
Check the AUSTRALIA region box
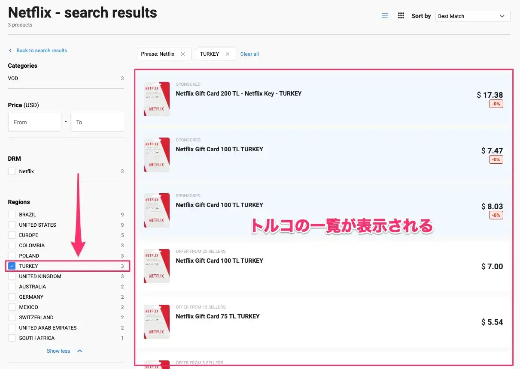(x=12, y=287)
